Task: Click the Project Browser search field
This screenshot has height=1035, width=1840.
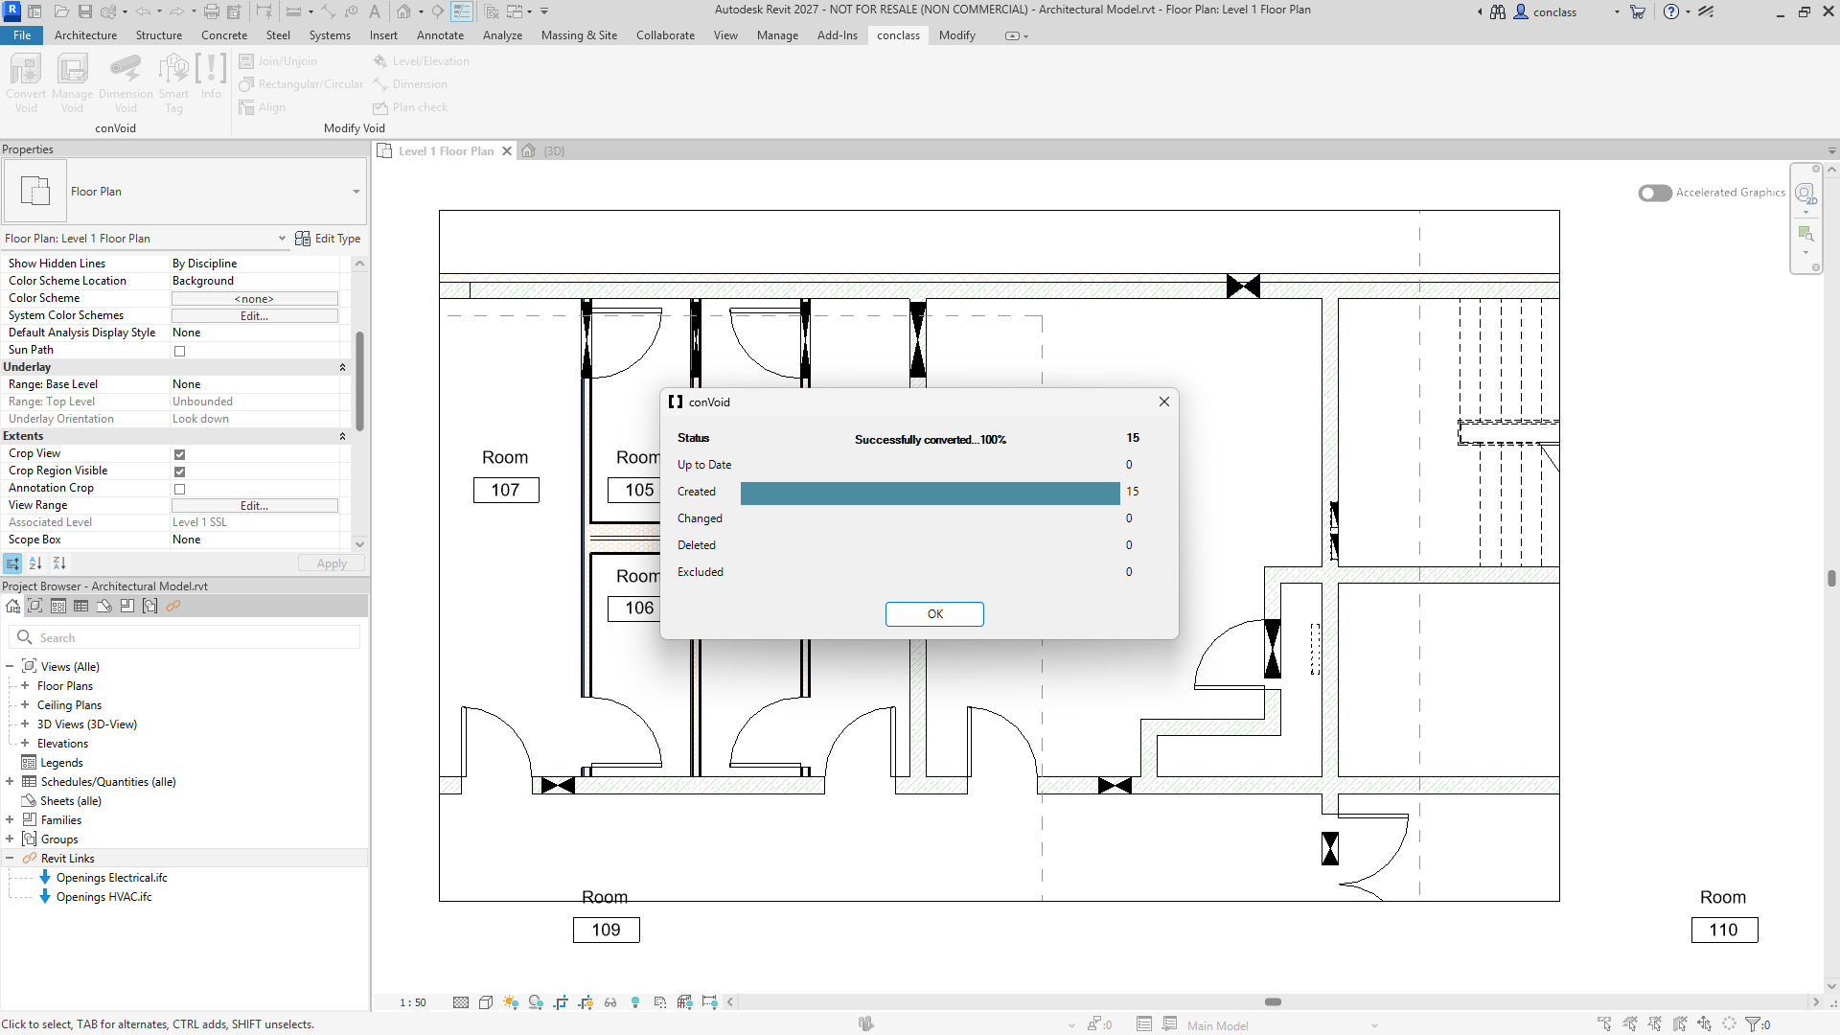Action: (185, 638)
